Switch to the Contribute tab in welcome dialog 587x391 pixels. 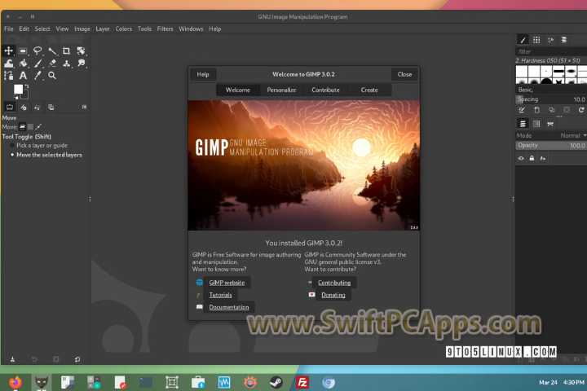tap(325, 90)
